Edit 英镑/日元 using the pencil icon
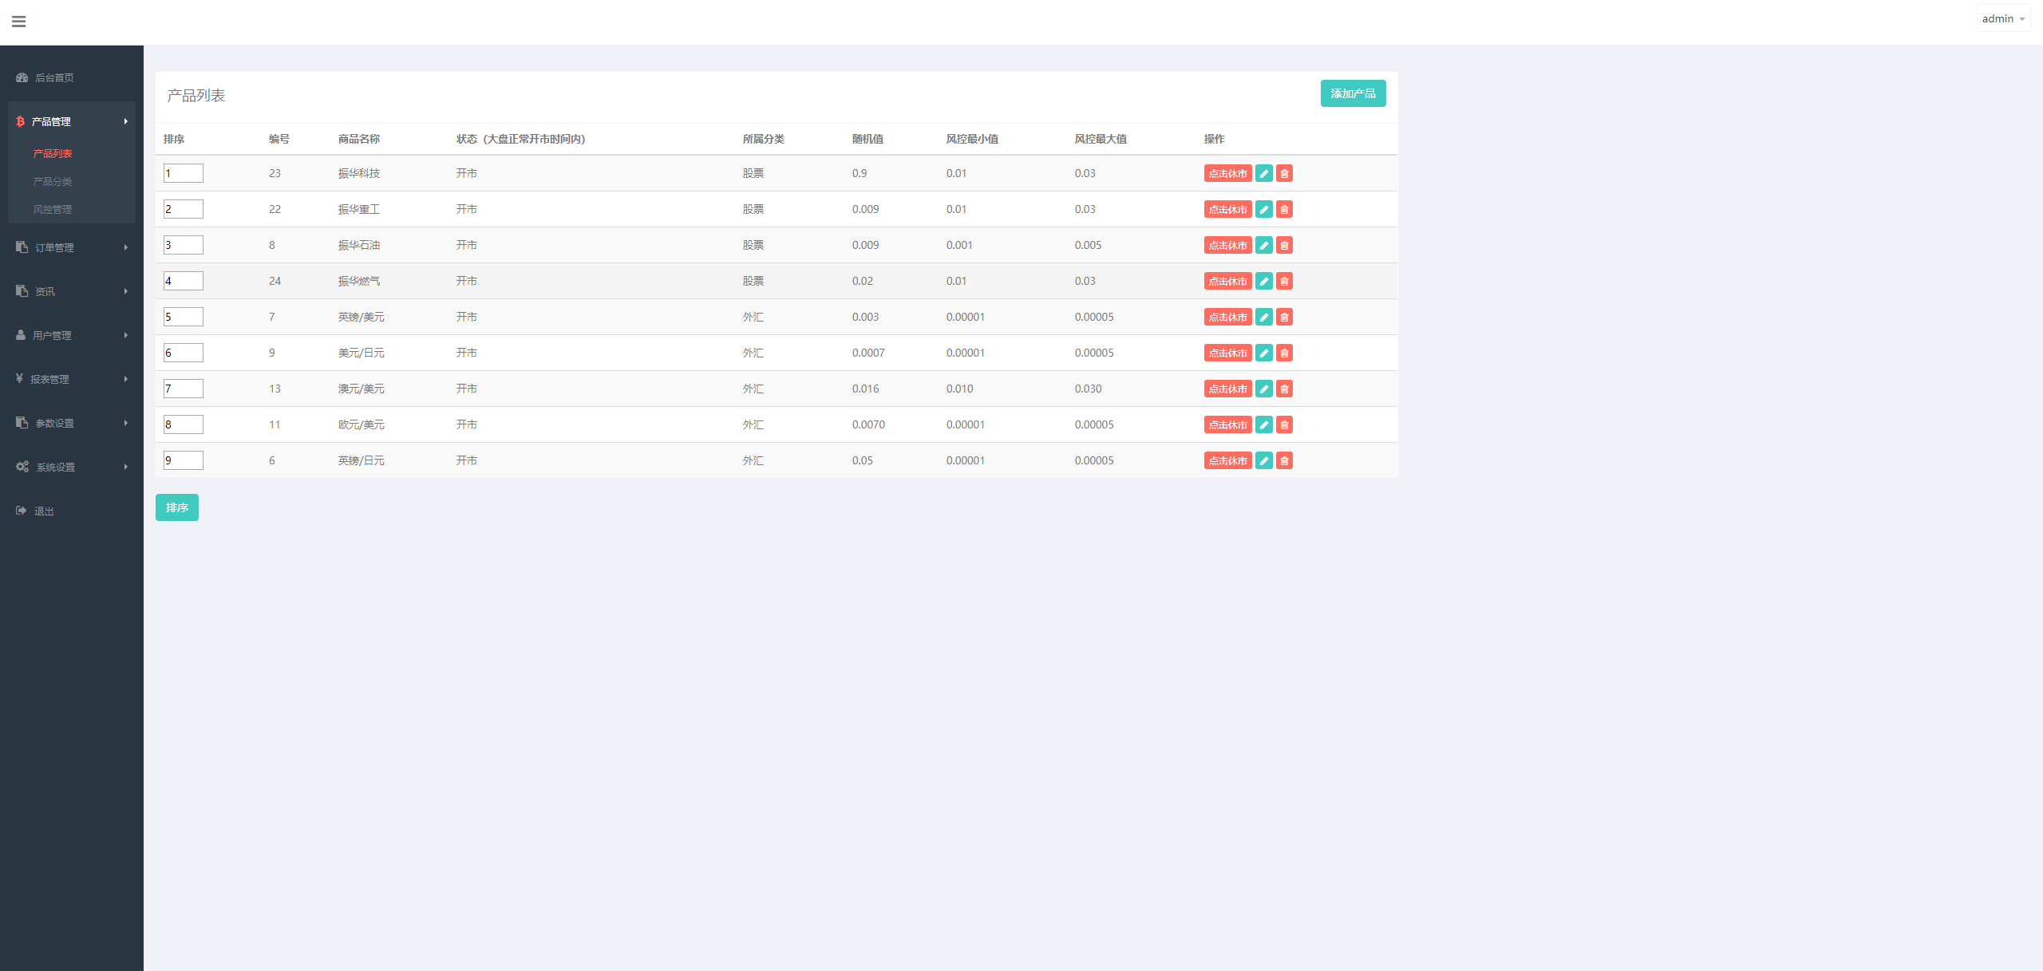This screenshot has width=2043, height=971. point(1263,460)
